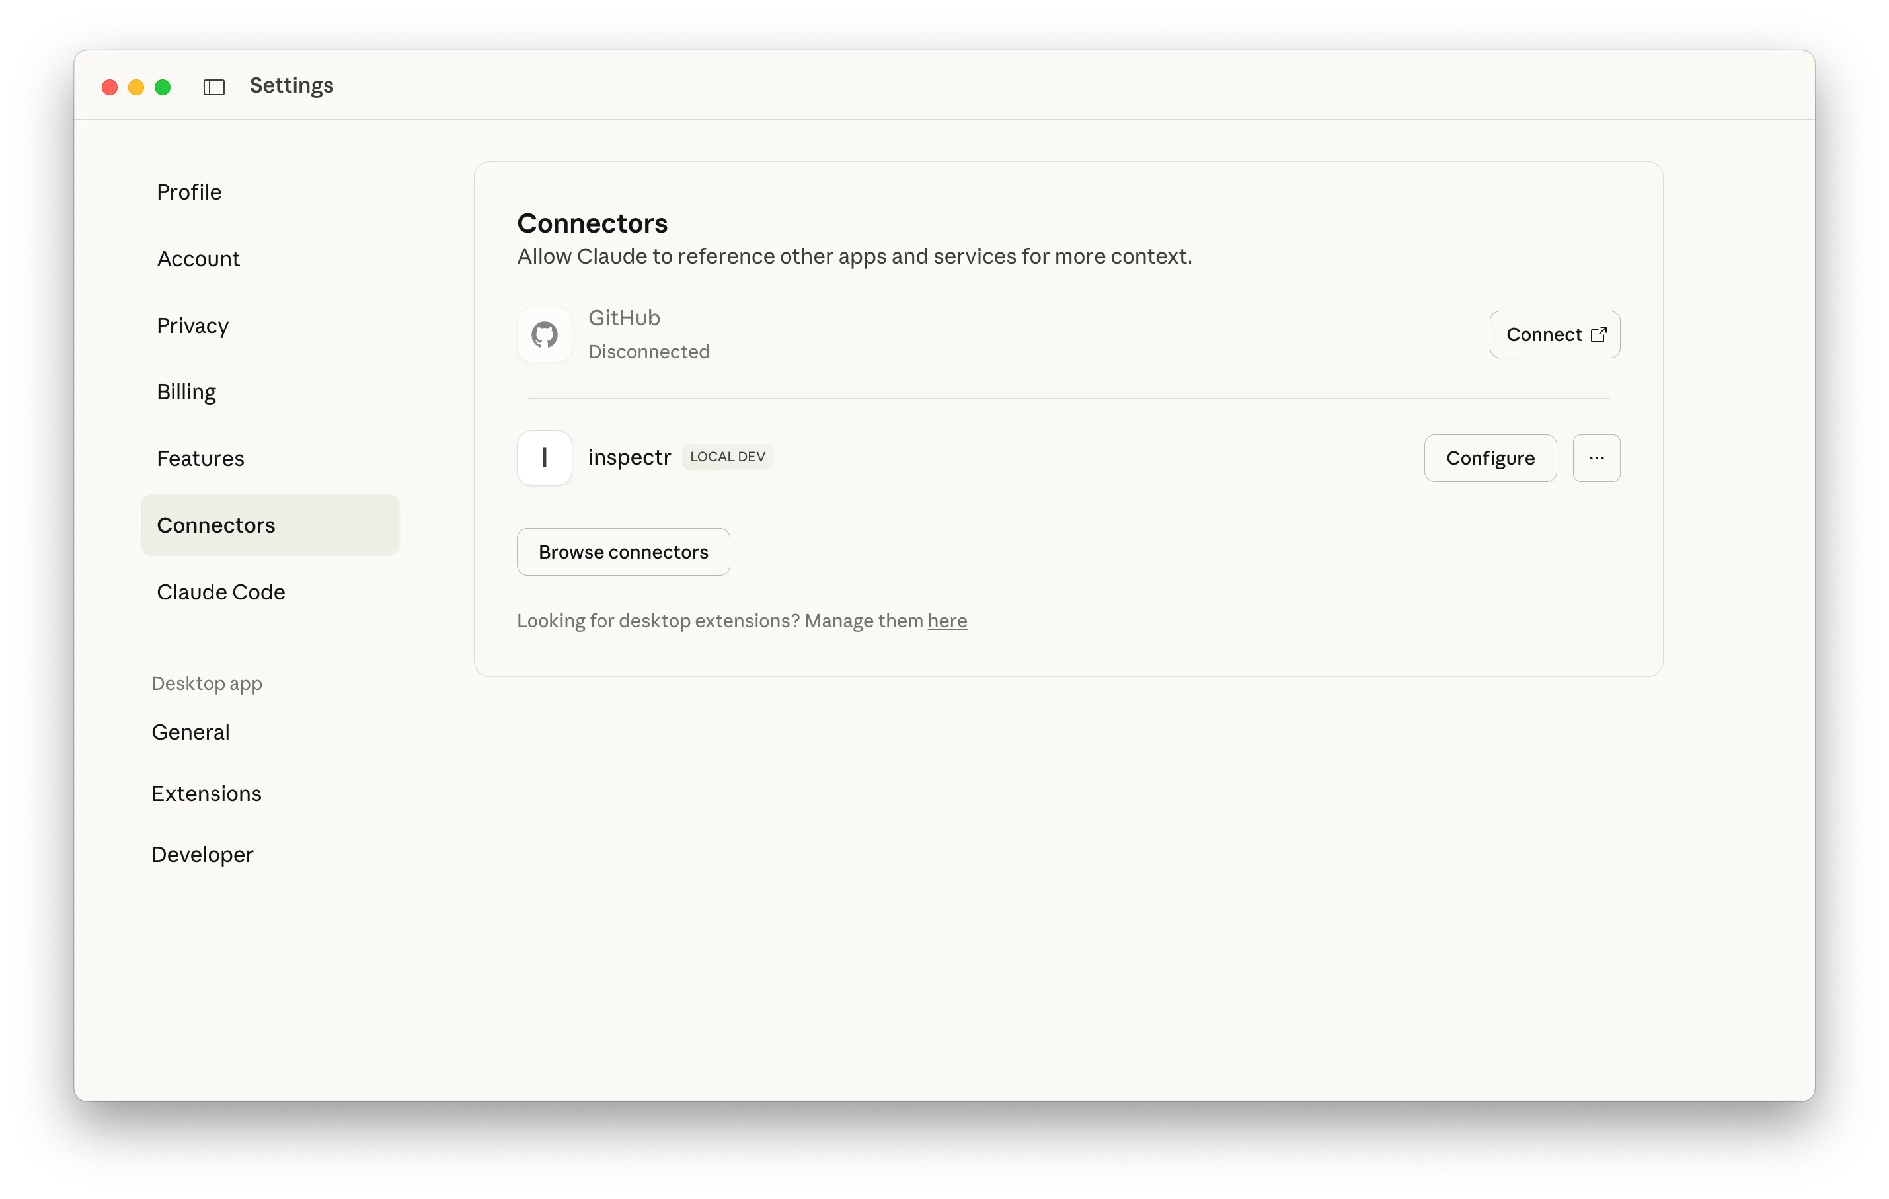Click the inspectr connector letter icon

[545, 458]
